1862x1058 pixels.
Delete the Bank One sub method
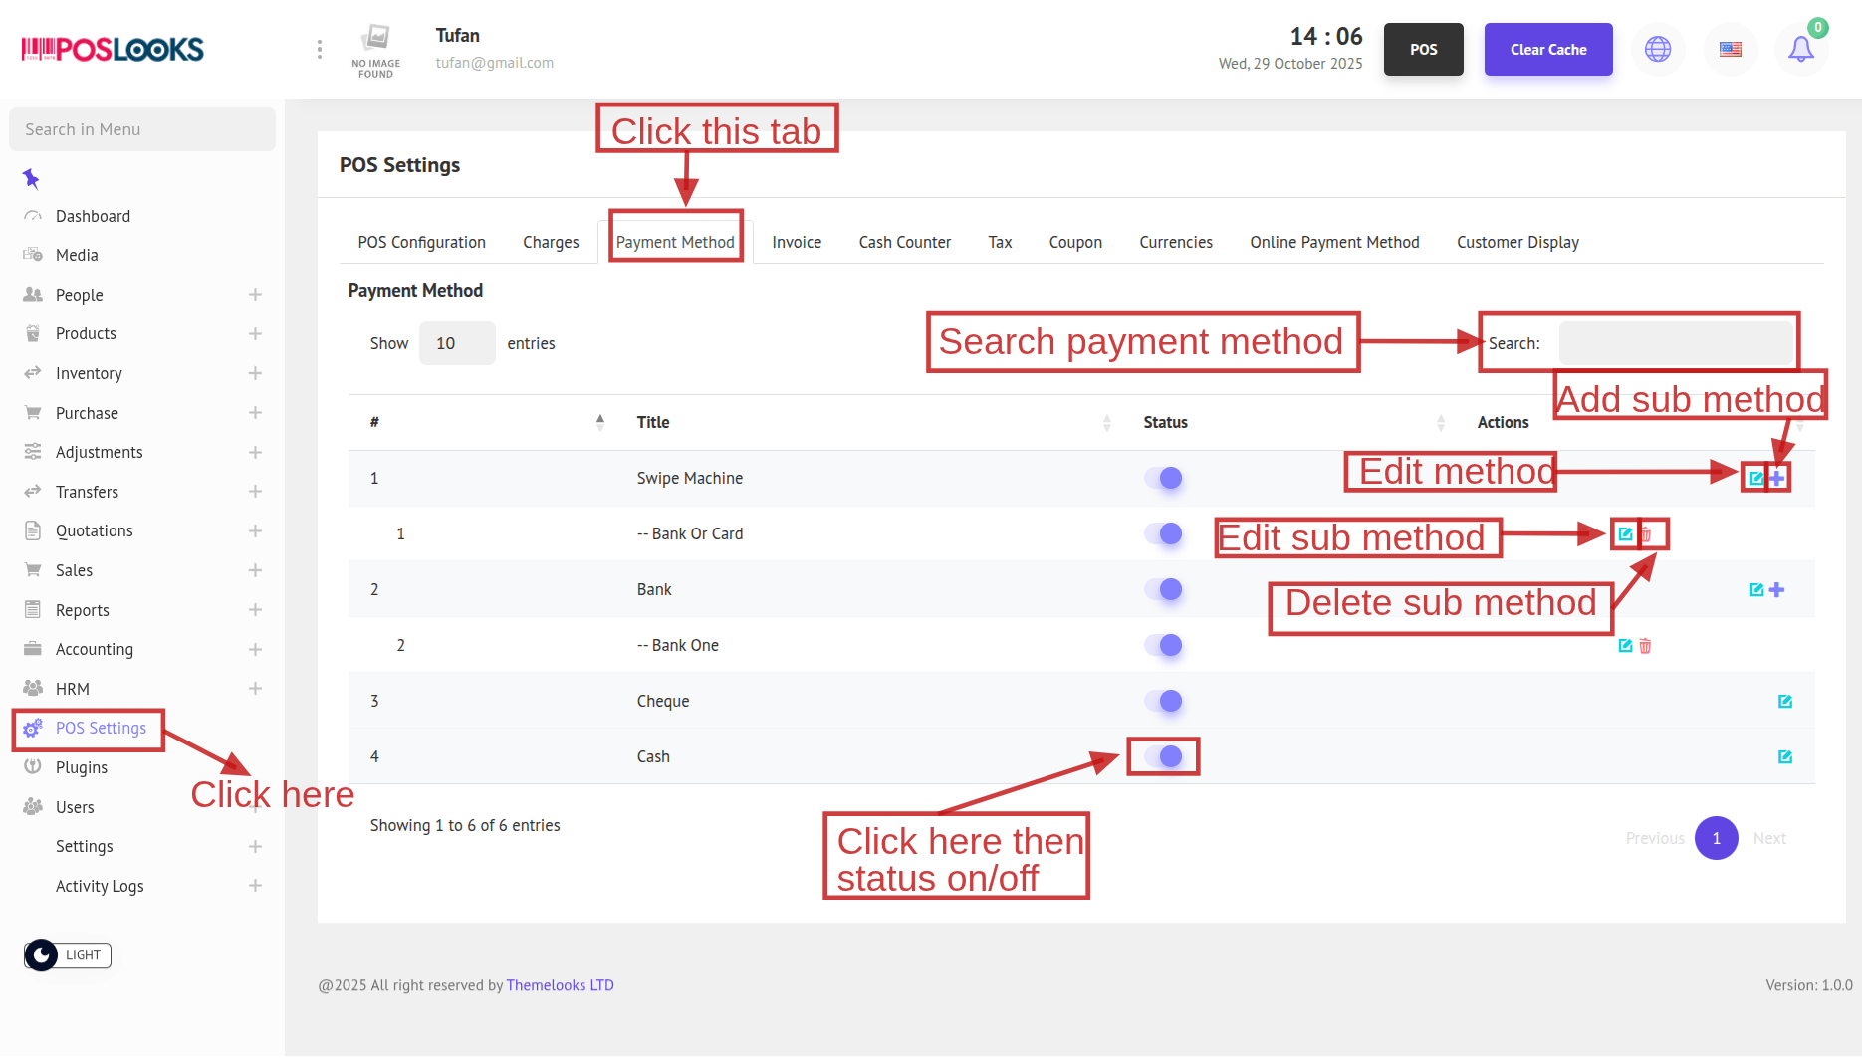coord(1645,646)
